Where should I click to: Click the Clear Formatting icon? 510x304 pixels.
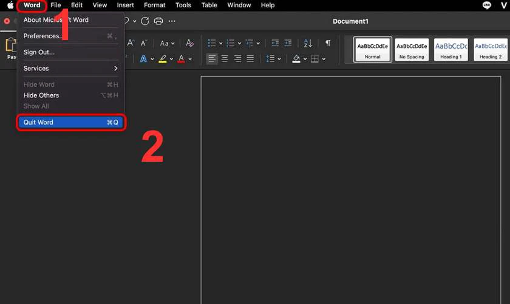click(189, 43)
